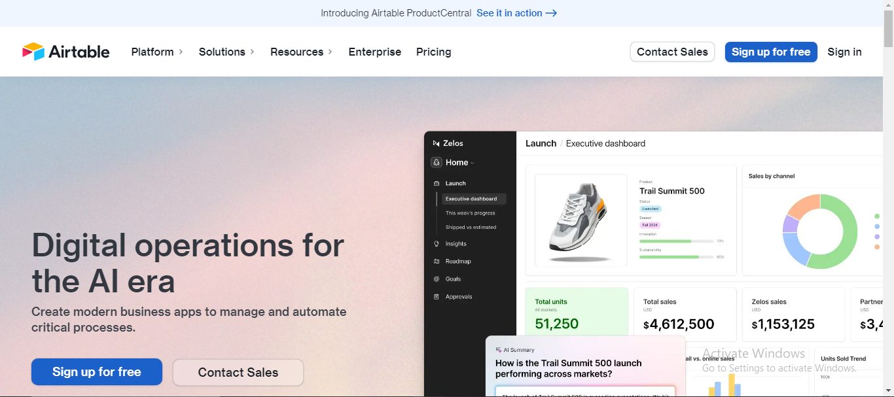Click Sign up for free below the hero headline
Image resolution: width=894 pixels, height=397 pixels.
[x=97, y=372]
